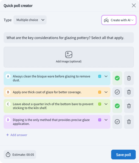
Task: Click the add image picture icon
Action: (x=69, y=54)
